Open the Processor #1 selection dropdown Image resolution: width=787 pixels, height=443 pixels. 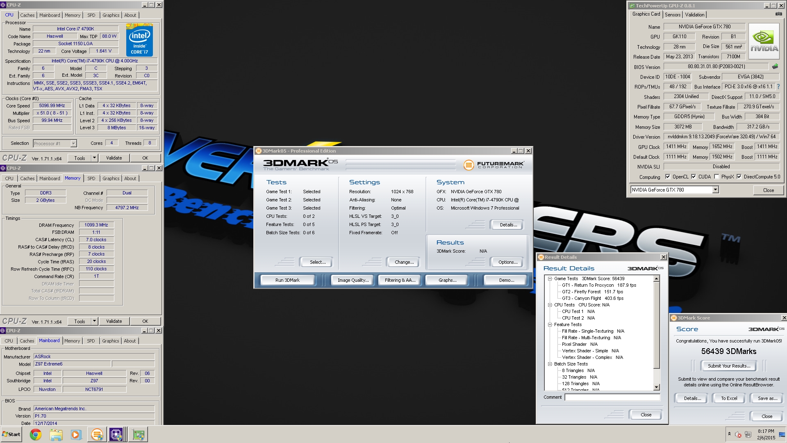(73, 144)
